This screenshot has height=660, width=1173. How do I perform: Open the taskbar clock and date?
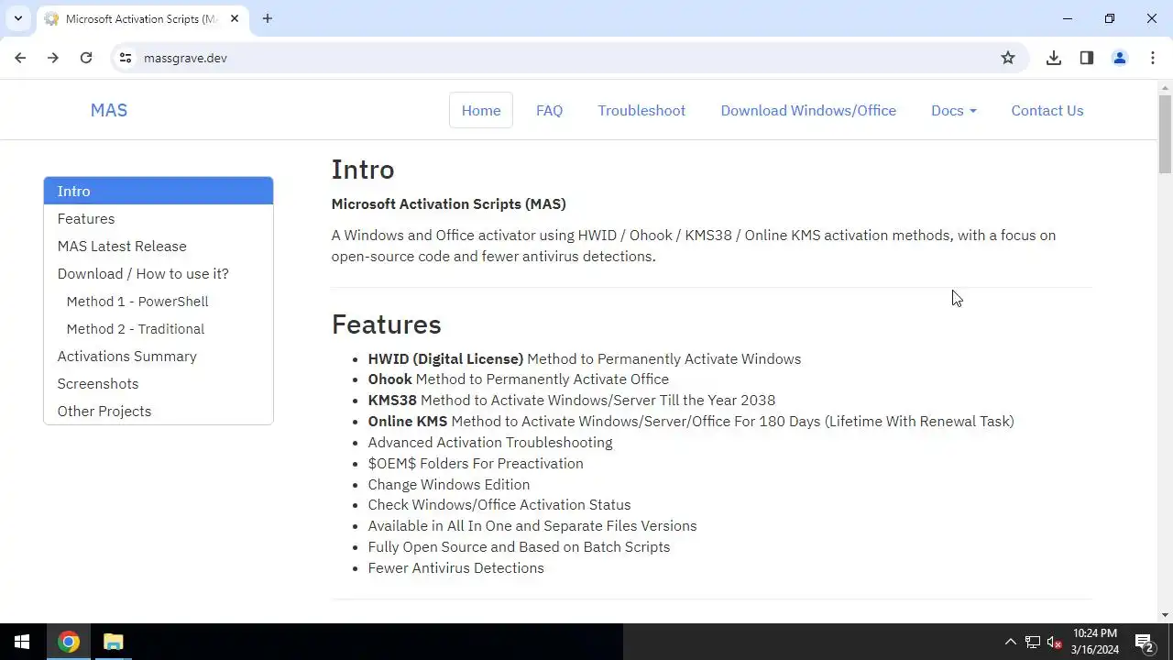point(1095,642)
